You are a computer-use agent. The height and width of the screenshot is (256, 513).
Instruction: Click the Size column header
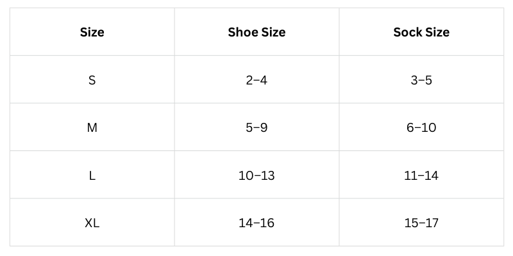(92, 32)
